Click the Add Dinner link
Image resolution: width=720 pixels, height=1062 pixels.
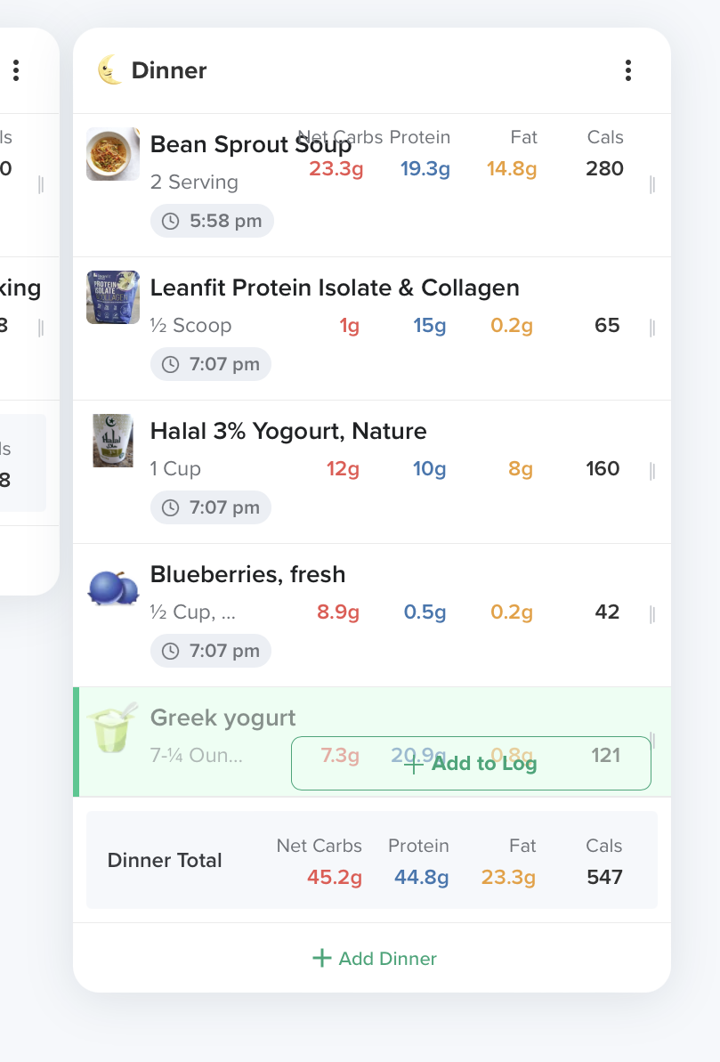pos(375,959)
